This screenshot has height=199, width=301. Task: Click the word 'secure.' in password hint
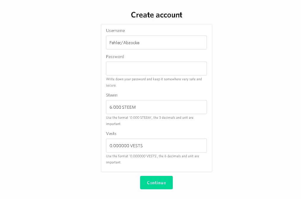111,85
